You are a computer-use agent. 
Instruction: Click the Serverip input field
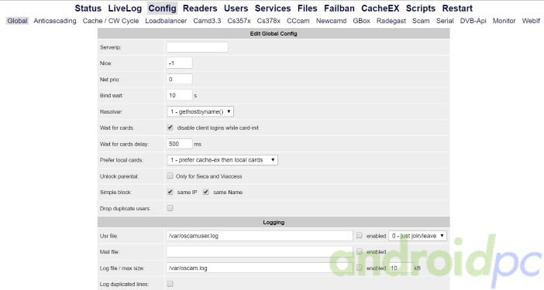[197, 47]
